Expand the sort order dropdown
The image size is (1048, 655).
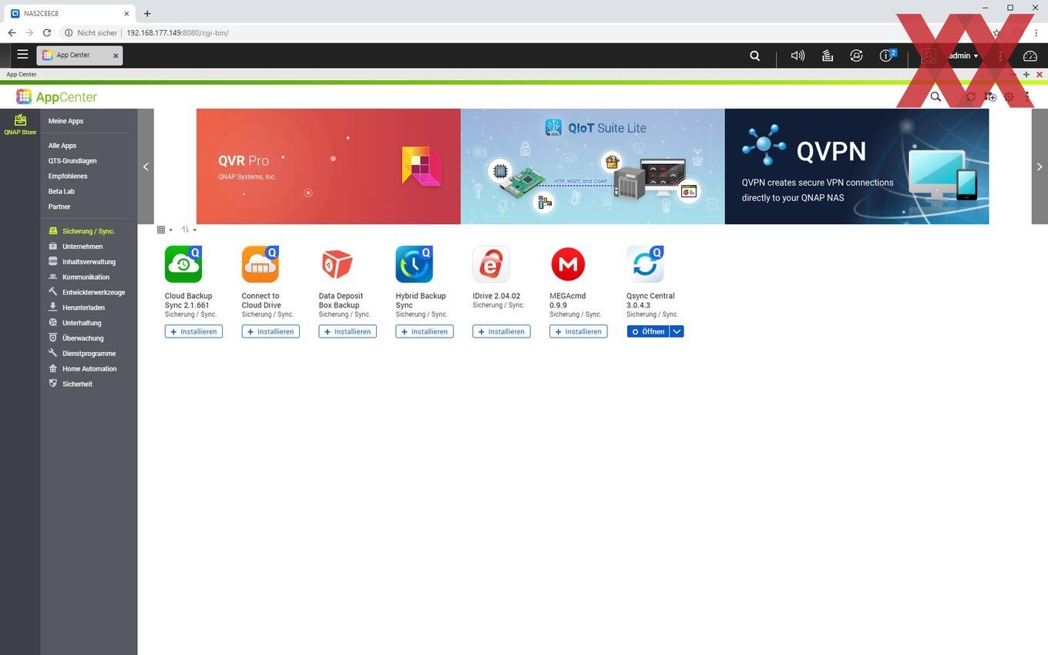click(x=189, y=230)
